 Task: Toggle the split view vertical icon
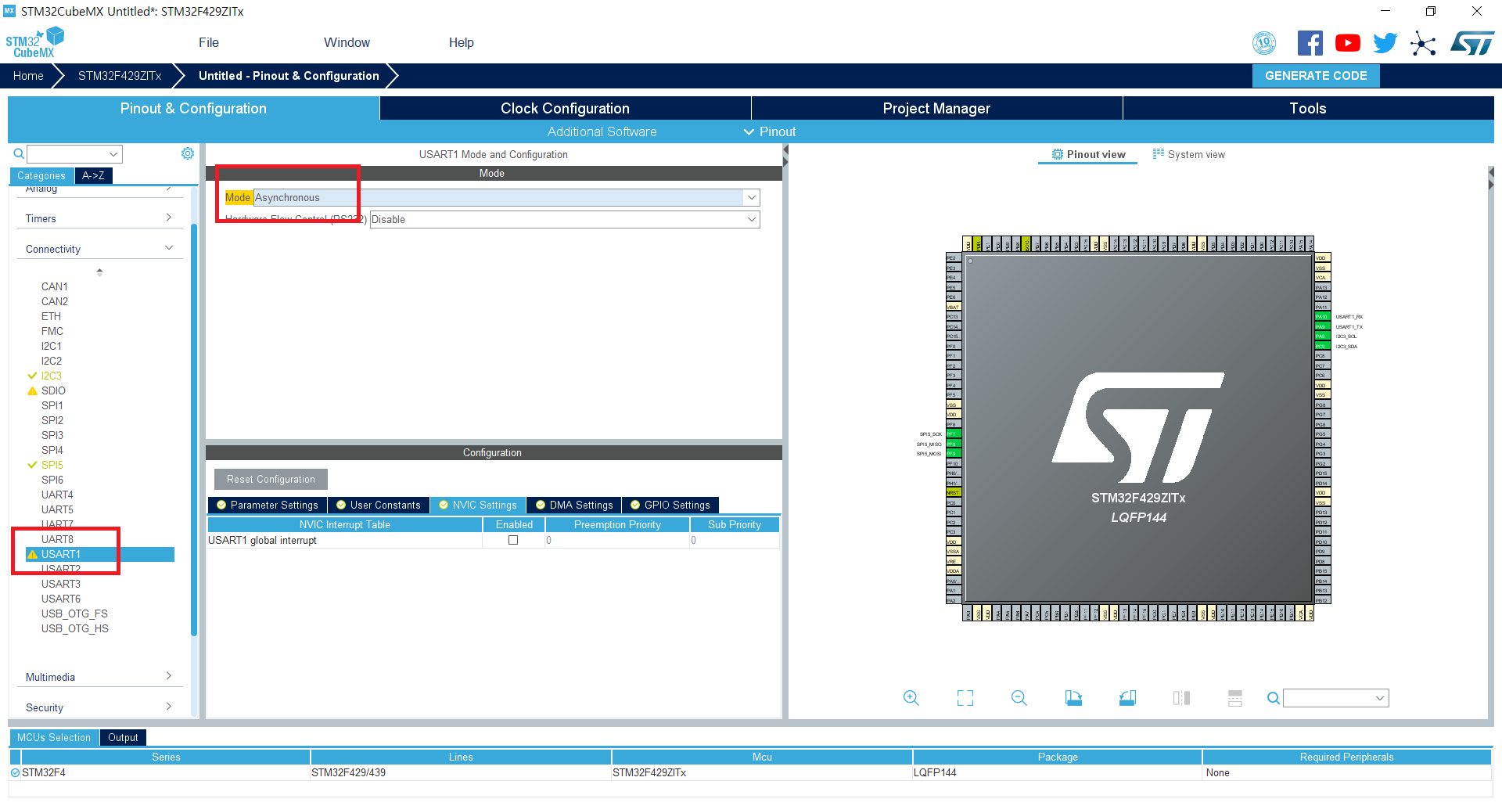click(1181, 698)
